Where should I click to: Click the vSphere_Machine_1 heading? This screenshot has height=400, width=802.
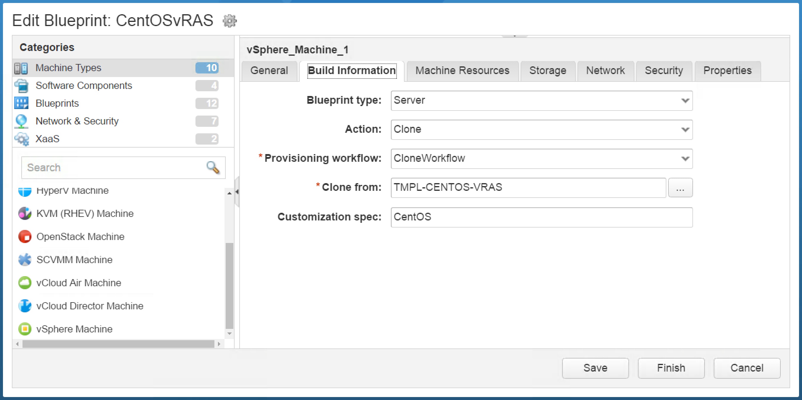[x=298, y=50]
